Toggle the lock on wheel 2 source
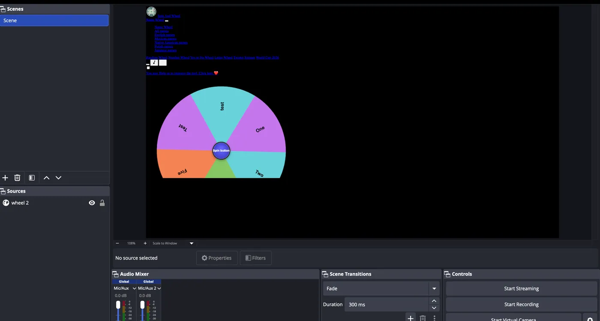The height and width of the screenshot is (321, 600). pyautogui.click(x=102, y=203)
